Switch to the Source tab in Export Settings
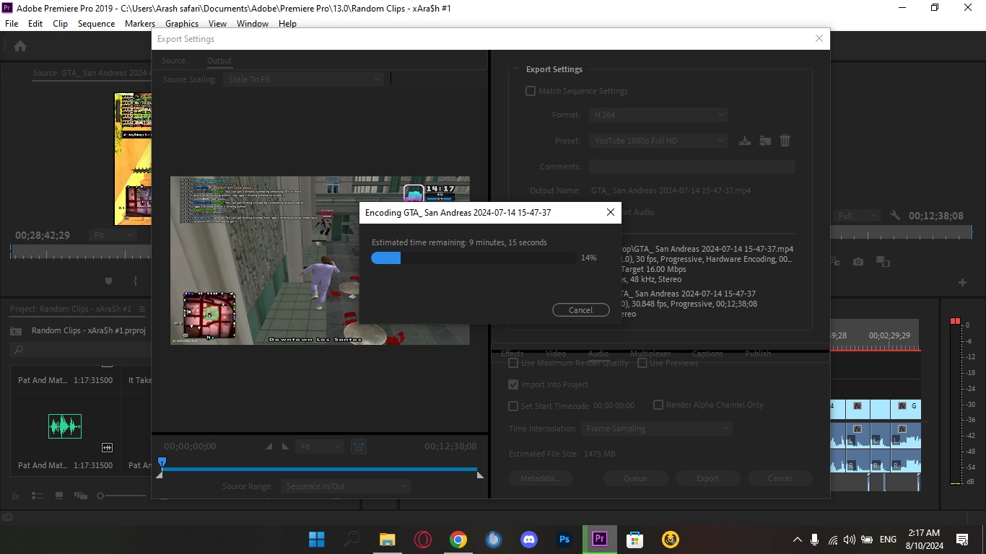 [x=173, y=61]
